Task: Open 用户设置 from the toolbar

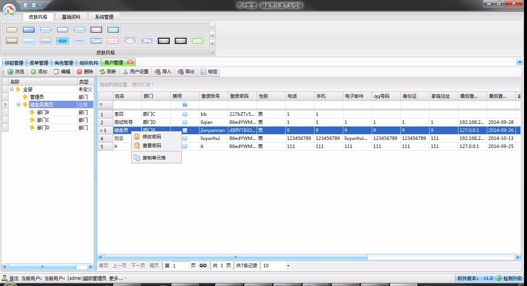Action: (135, 71)
